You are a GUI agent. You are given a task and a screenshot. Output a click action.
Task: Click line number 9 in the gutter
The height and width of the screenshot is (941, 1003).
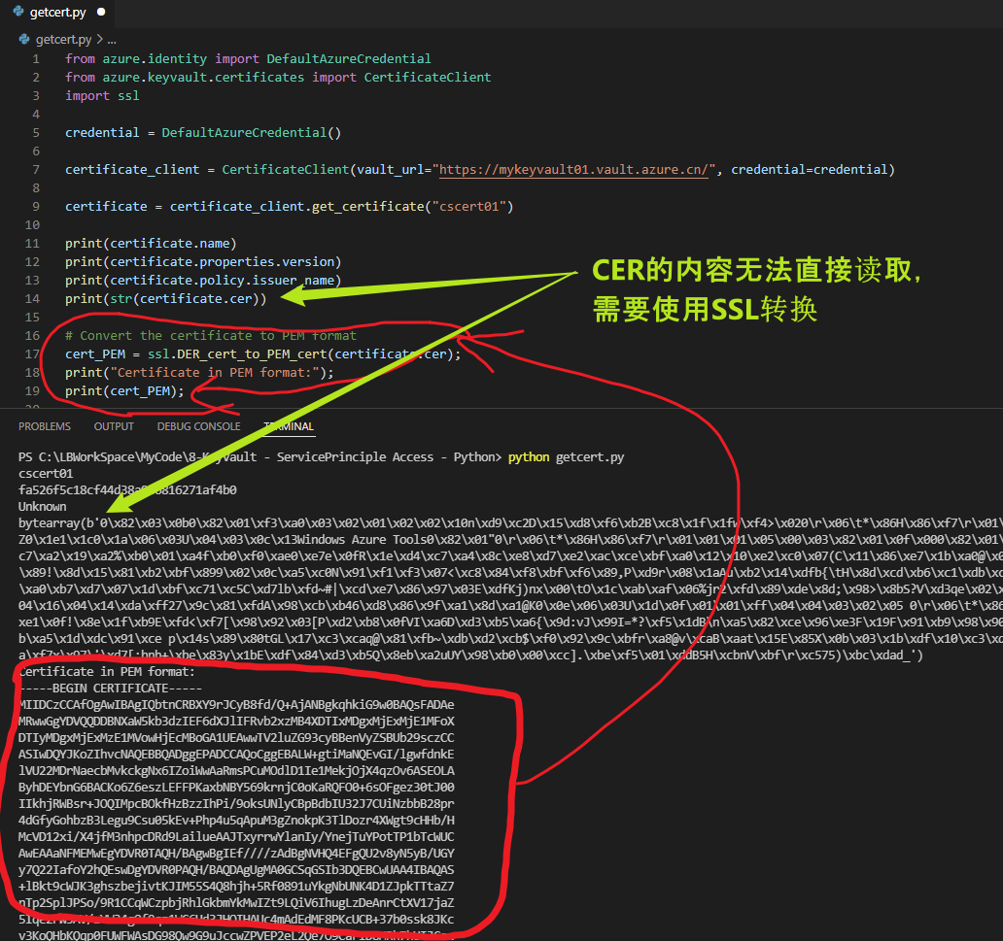pyautogui.click(x=36, y=207)
